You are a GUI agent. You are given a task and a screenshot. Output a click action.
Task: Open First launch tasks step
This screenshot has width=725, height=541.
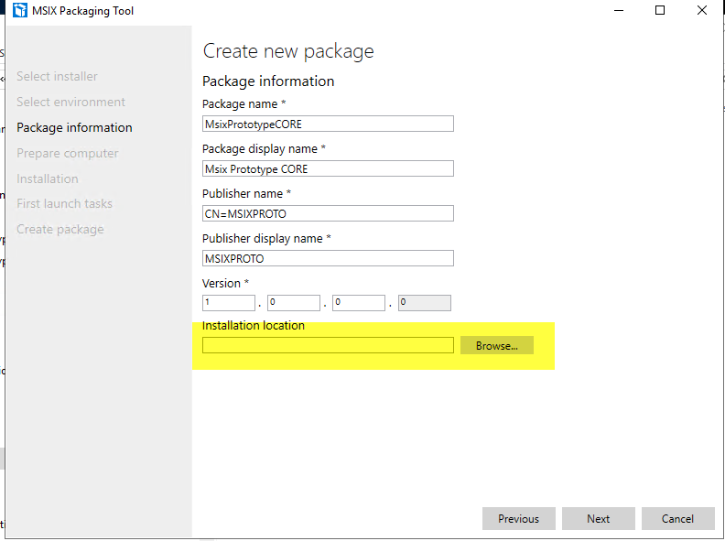point(64,203)
